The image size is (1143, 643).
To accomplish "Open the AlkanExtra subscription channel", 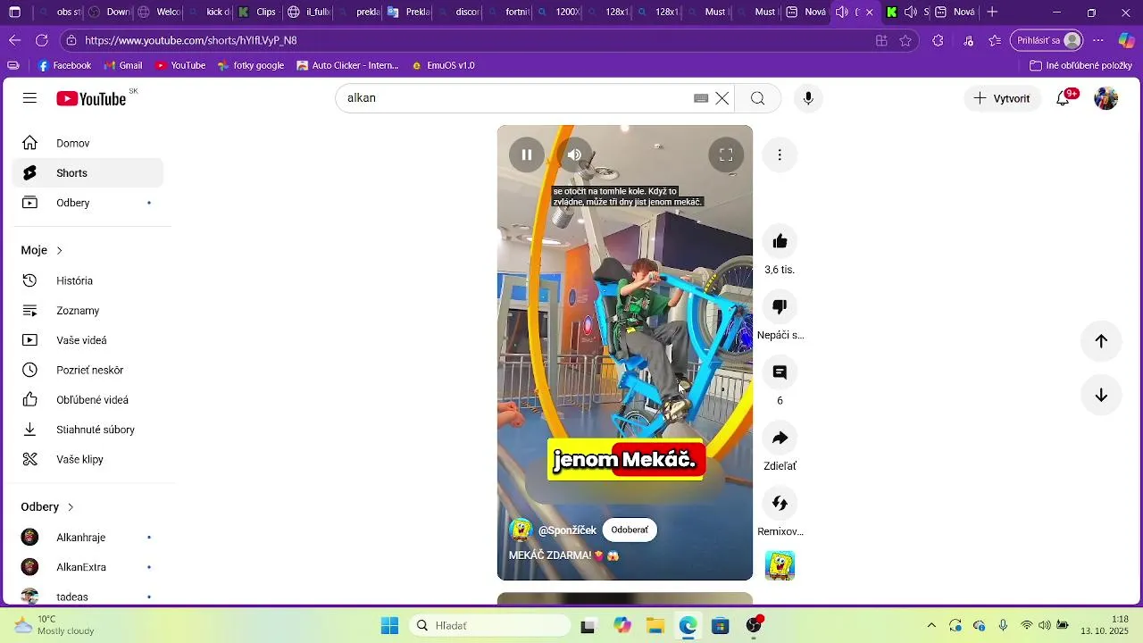I will 88,567.
